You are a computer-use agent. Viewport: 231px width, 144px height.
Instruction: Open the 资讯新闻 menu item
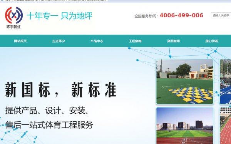[x=173, y=41]
